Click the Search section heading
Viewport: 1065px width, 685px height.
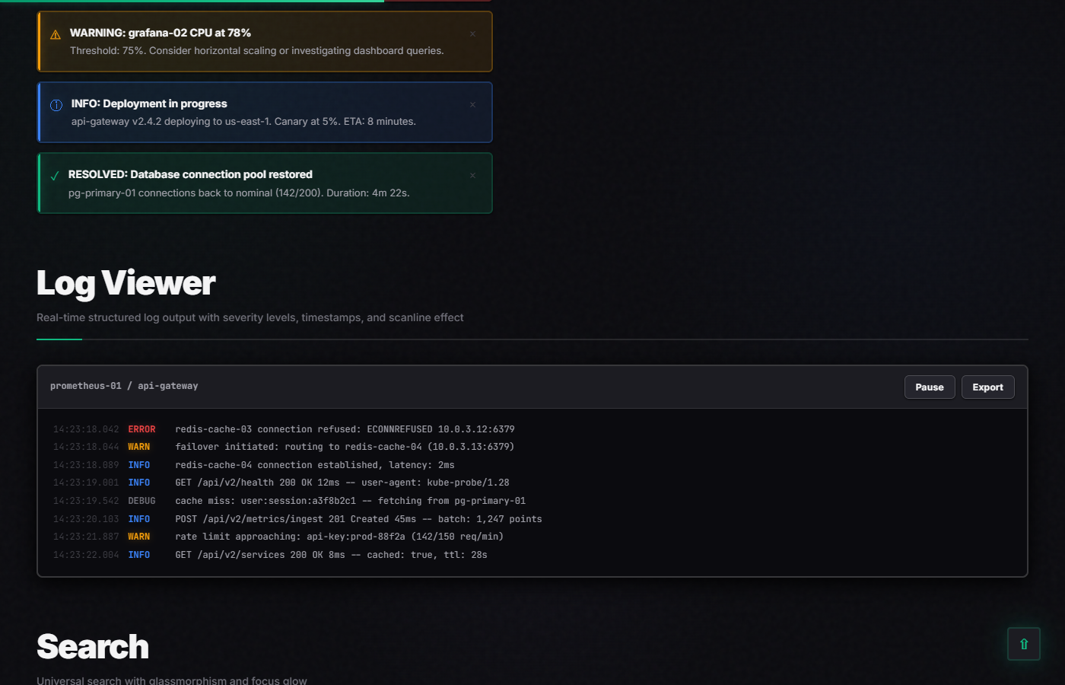pyautogui.click(x=93, y=647)
